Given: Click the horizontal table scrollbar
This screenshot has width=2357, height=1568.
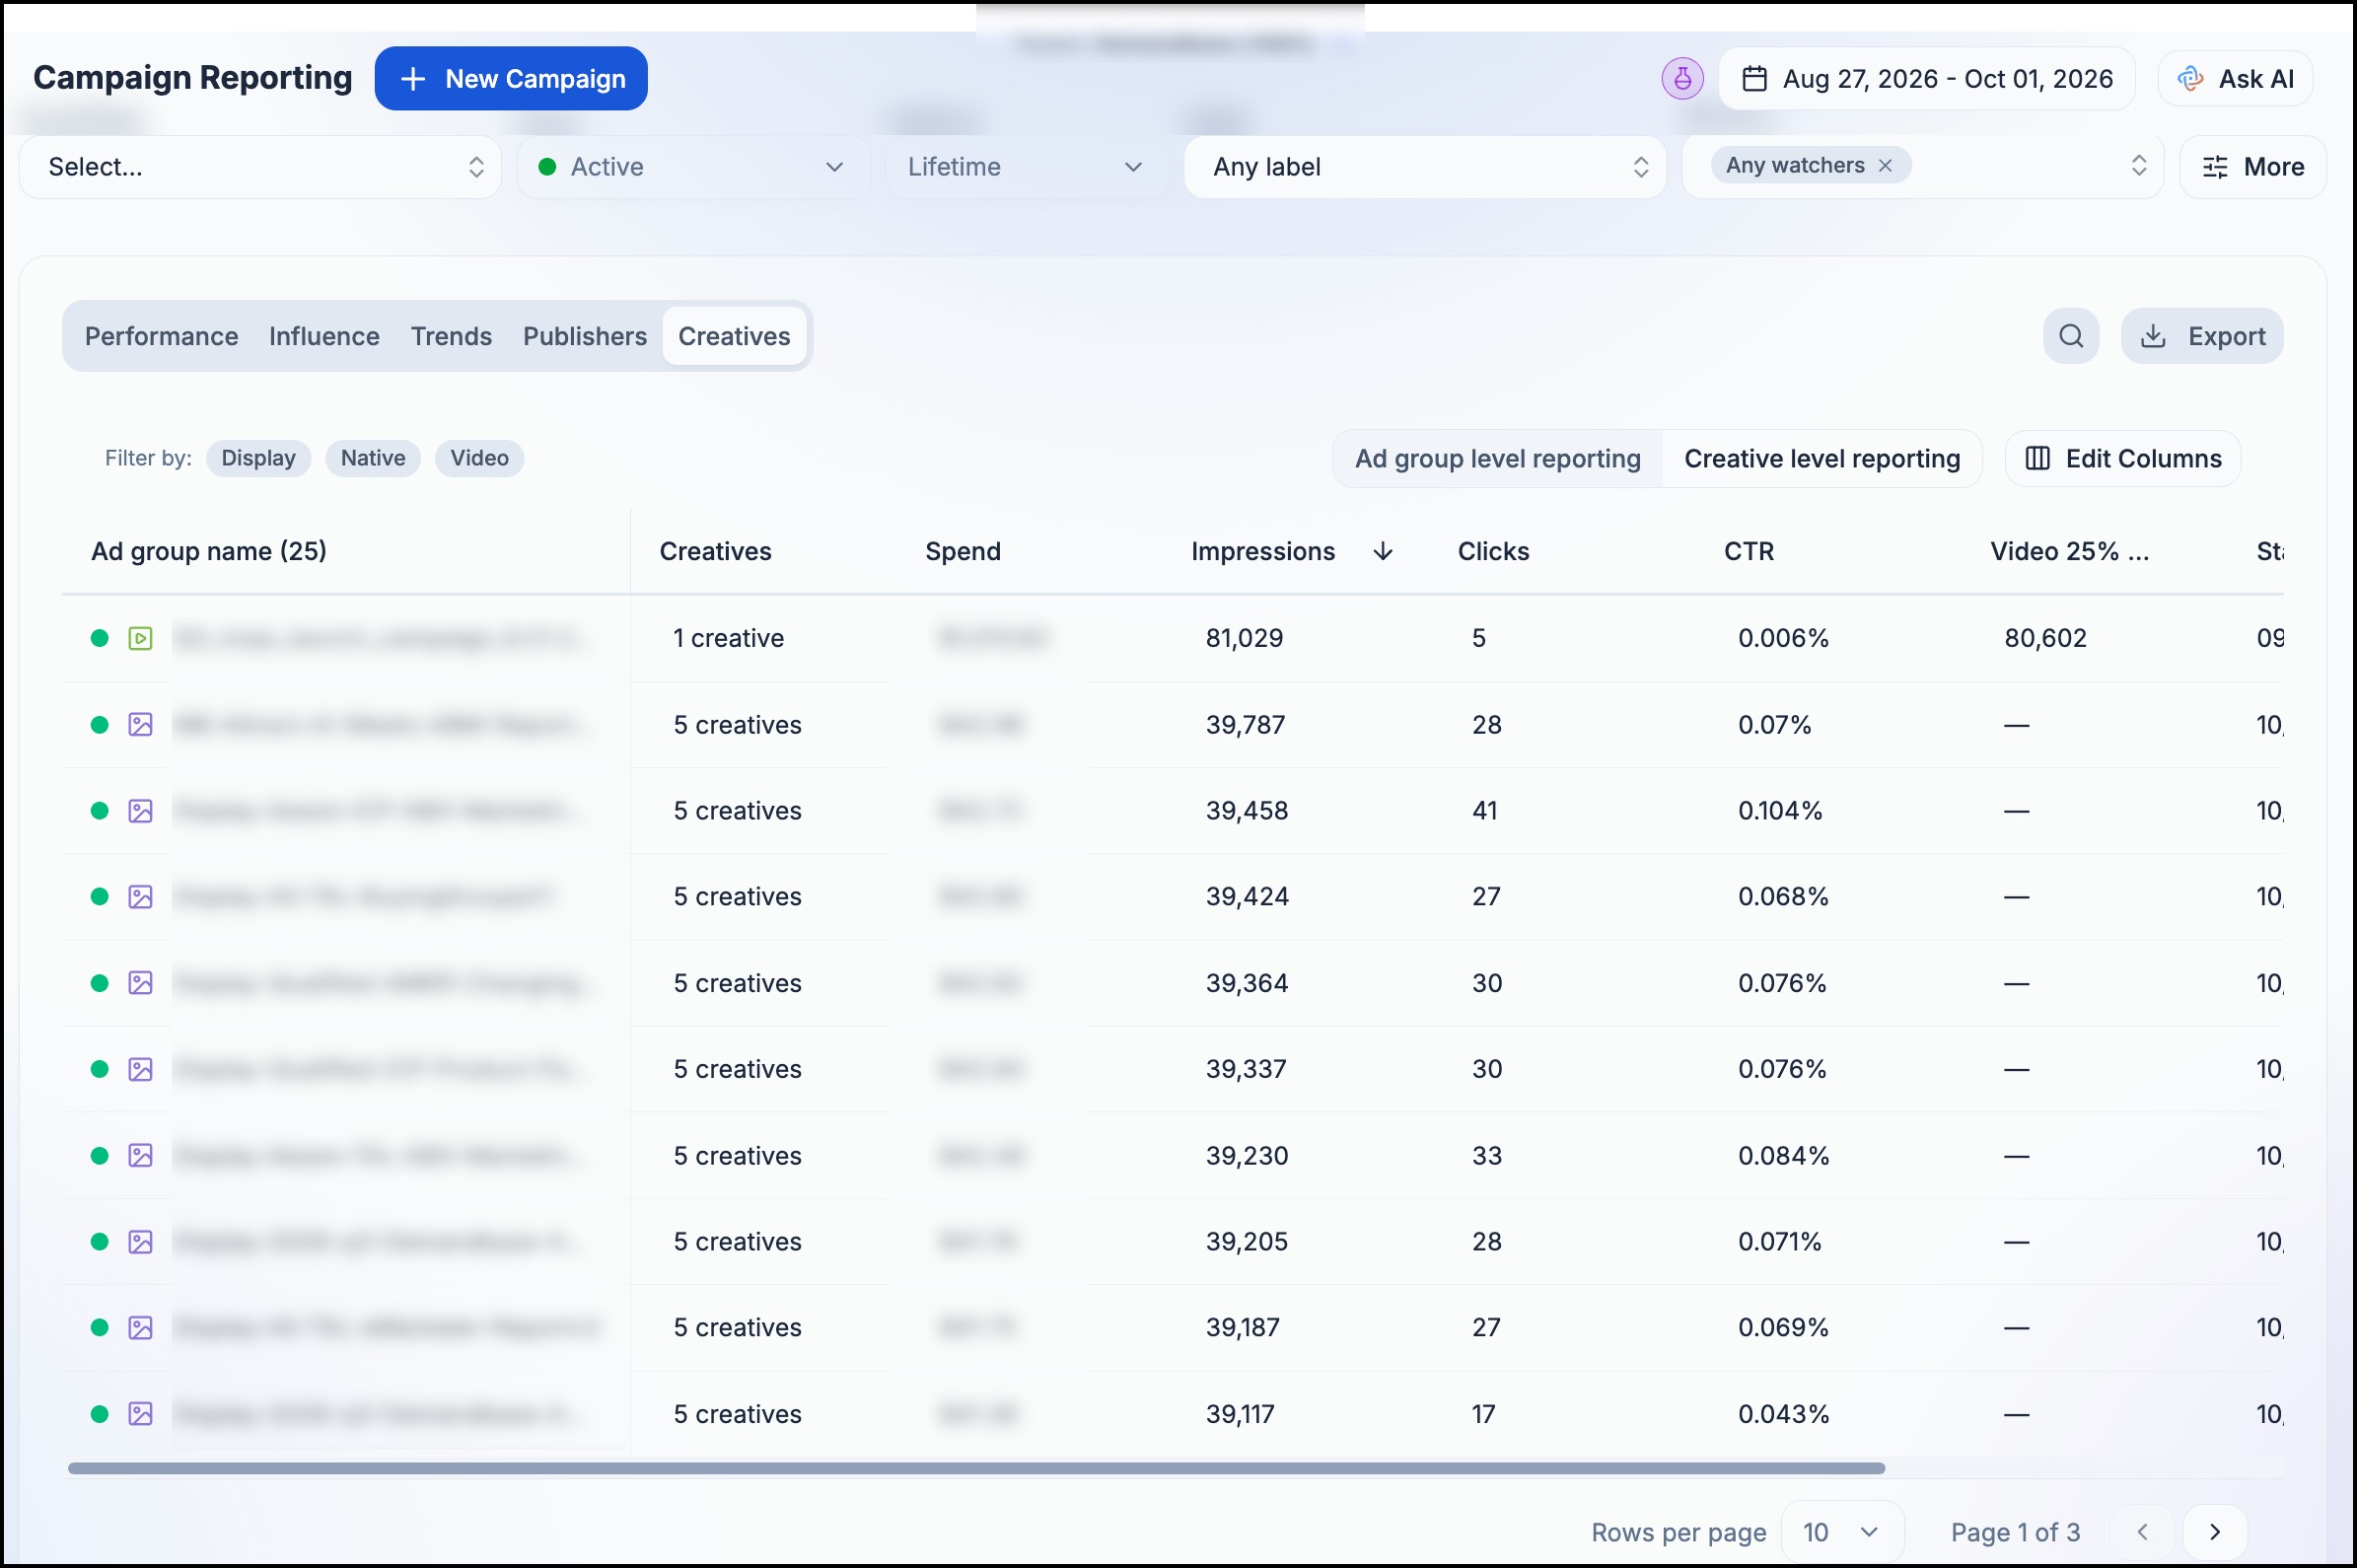Looking at the screenshot, I should pos(976,1469).
